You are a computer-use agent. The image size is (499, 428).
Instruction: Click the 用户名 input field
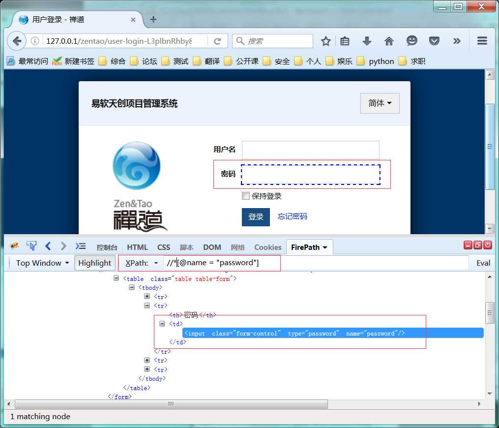(x=310, y=150)
